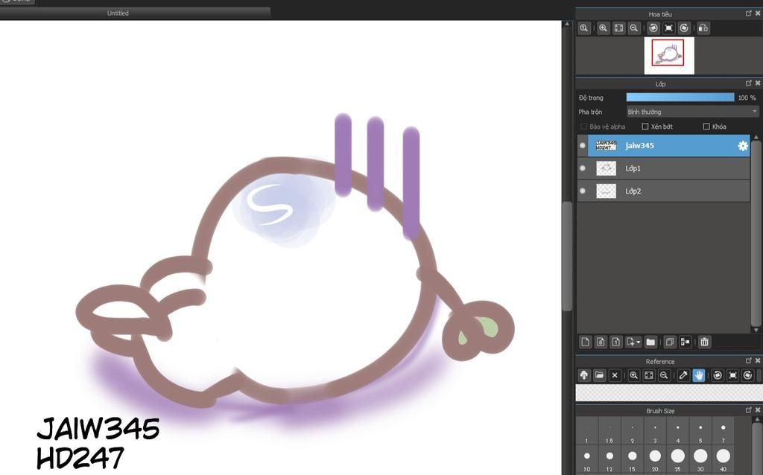Viewport: 763px width, 475px height.
Task: Rotate the Reference image right
Action: [748, 375]
